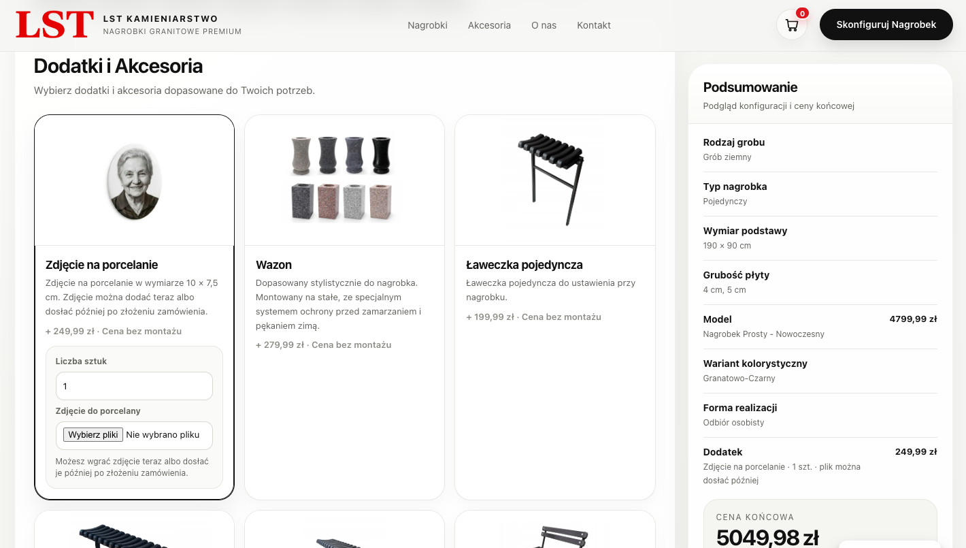Focus the Liczba sztuk quantity field
Screen dimensions: 966x548
tap(134, 386)
